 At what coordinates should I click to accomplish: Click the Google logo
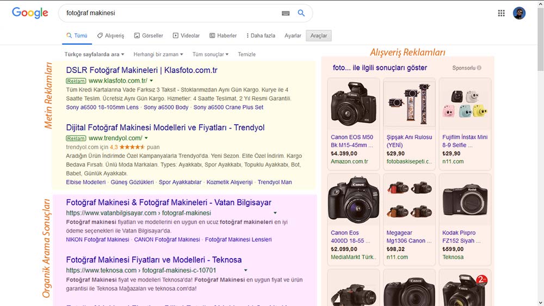(30, 13)
